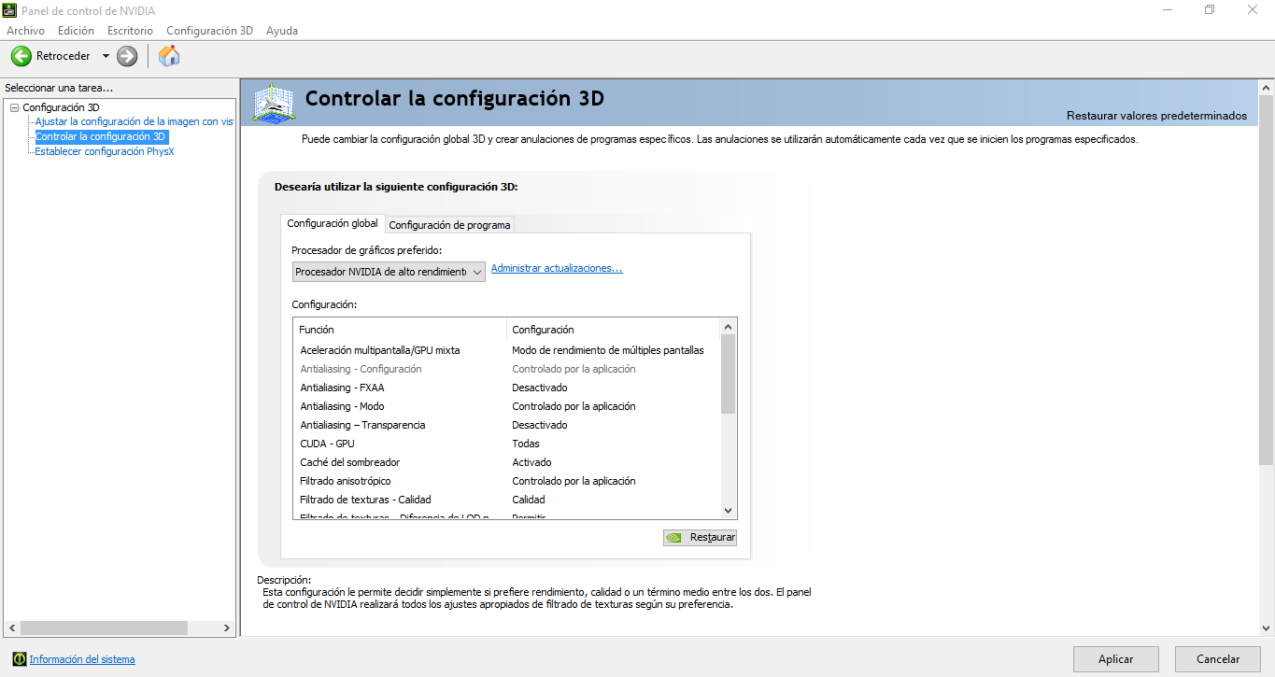Click the settings list scrollbar thumb
Viewport: 1275px width, 677px height.
pyautogui.click(x=729, y=374)
